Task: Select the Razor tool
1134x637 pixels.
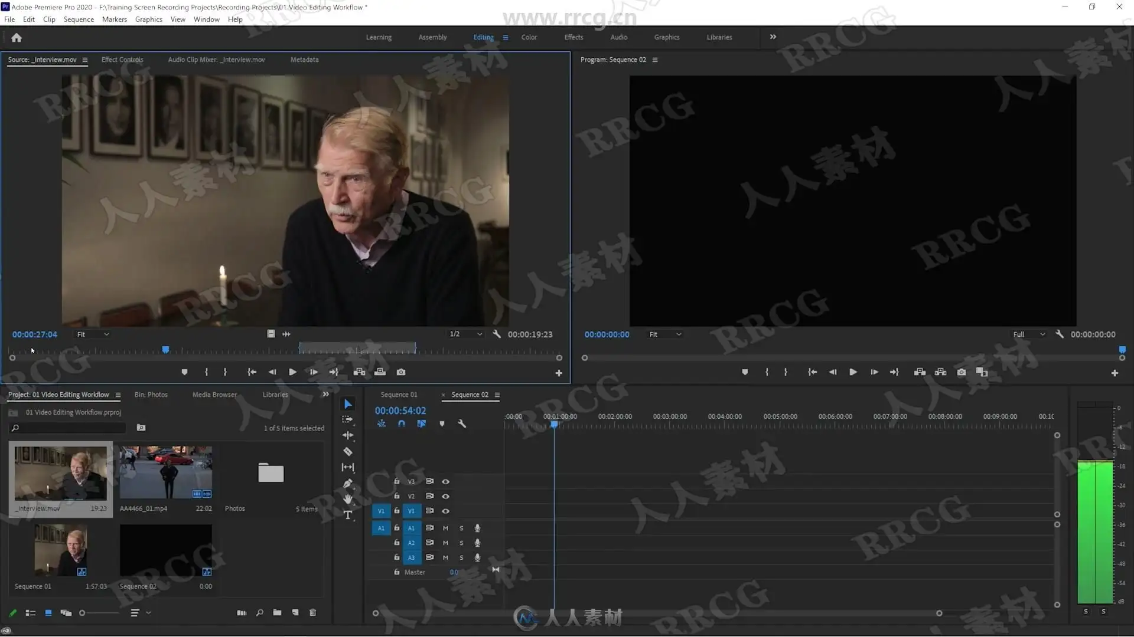Action: (348, 452)
